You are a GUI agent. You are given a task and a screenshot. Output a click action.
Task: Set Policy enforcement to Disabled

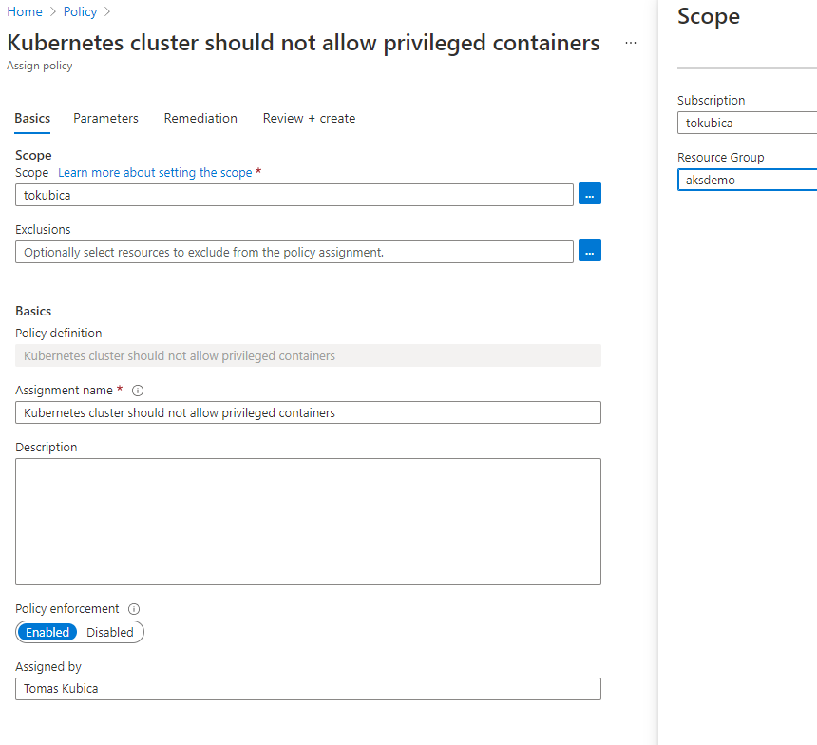tap(110, 632)
